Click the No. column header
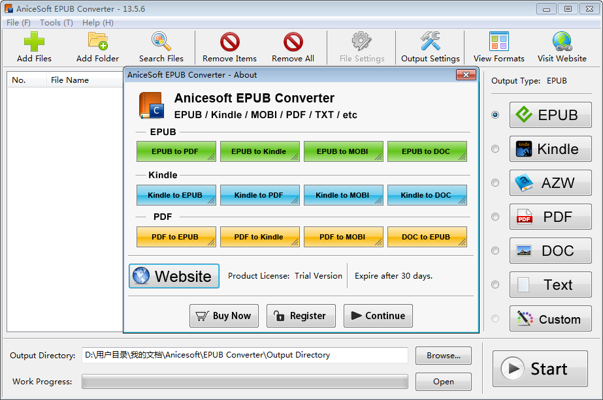 (27, 80)
